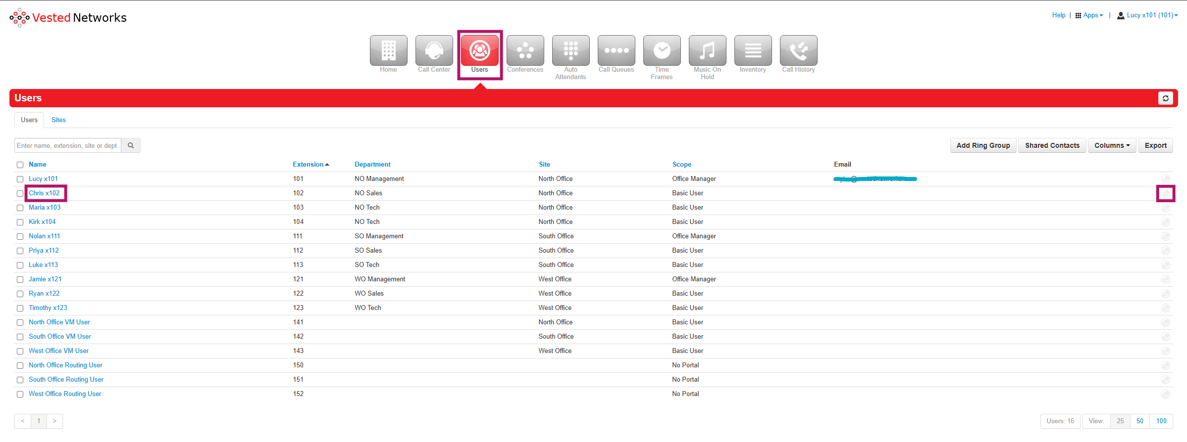Click the refresh icon in Users header
The height and width of the screenshot is (442, 1187).
point(1165,98)
